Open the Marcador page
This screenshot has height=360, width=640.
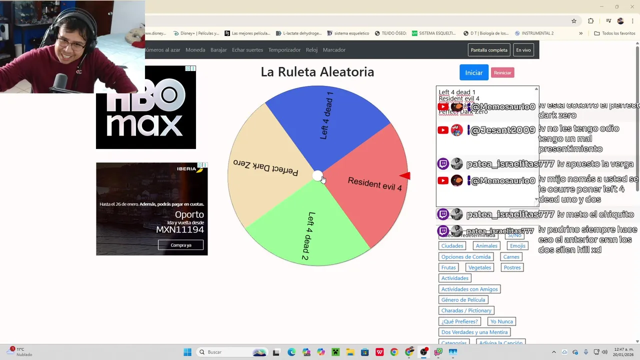click(334, 50)
